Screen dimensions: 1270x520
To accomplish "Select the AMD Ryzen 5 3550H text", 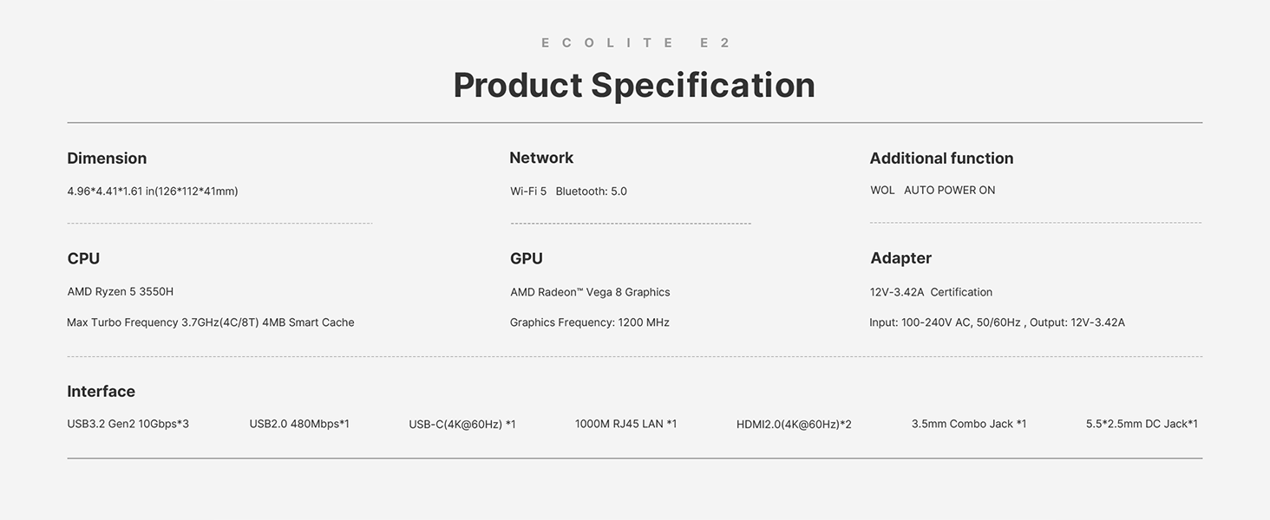I will (x=121, y=292).
